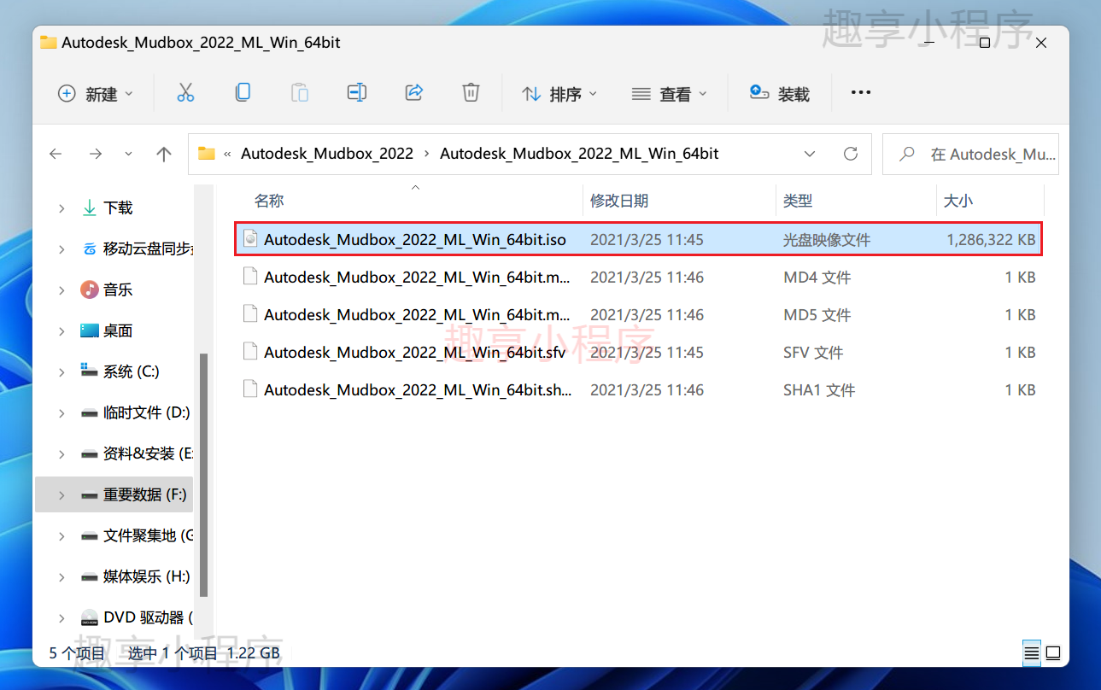Image resolution: width=1101 pixels, height=690 pixels.
Task: Open System (C:) drive
Action: (120, 371)
